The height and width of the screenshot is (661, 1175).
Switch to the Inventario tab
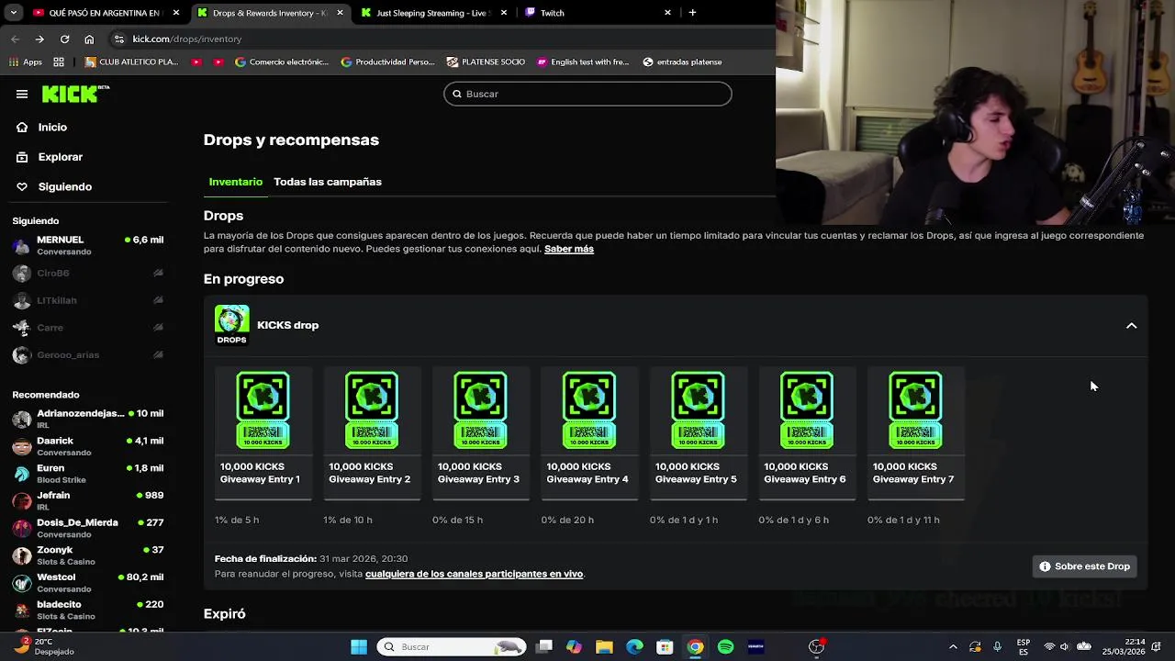point(235,182)
